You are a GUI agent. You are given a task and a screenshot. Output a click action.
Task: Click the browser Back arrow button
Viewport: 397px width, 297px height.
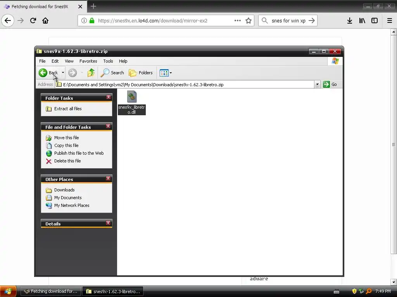pyautogui.click(x=8, y=20)
